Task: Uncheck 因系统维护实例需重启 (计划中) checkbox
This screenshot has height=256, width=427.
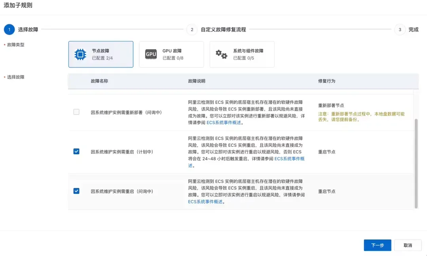Action: coord(77,151)
